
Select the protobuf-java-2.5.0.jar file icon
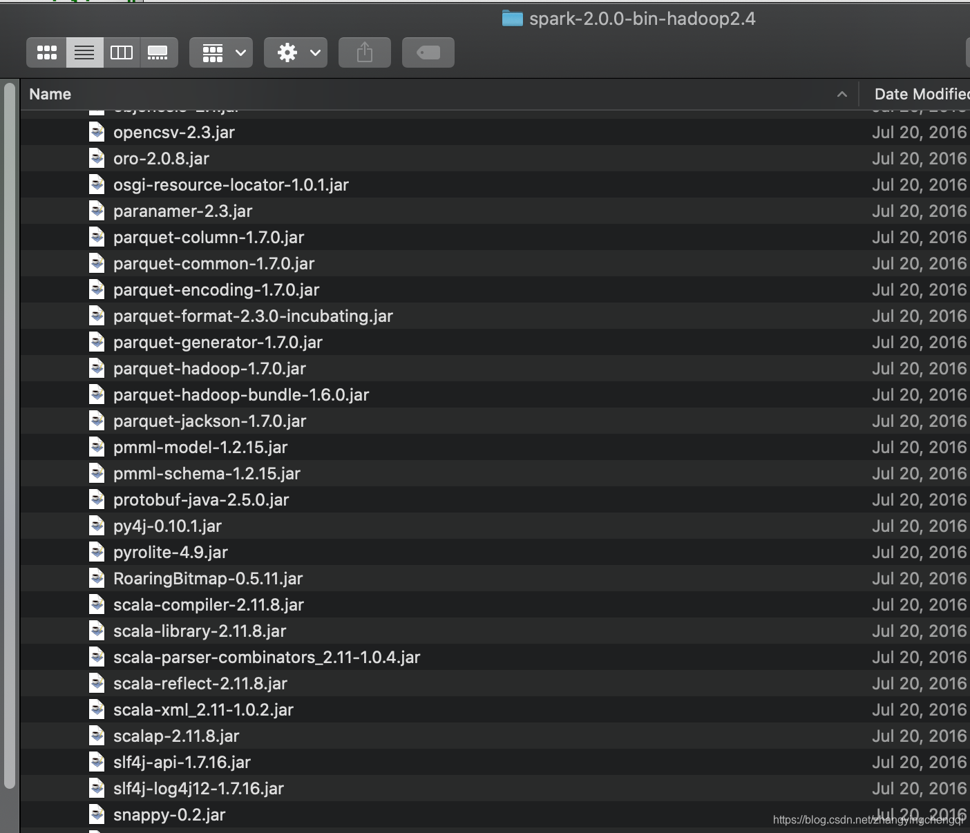[97, 499]
